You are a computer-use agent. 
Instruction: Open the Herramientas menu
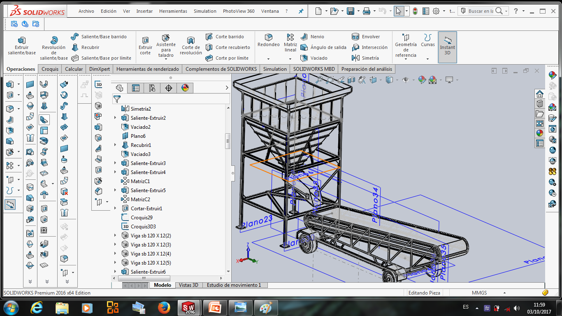click(173, 11)
